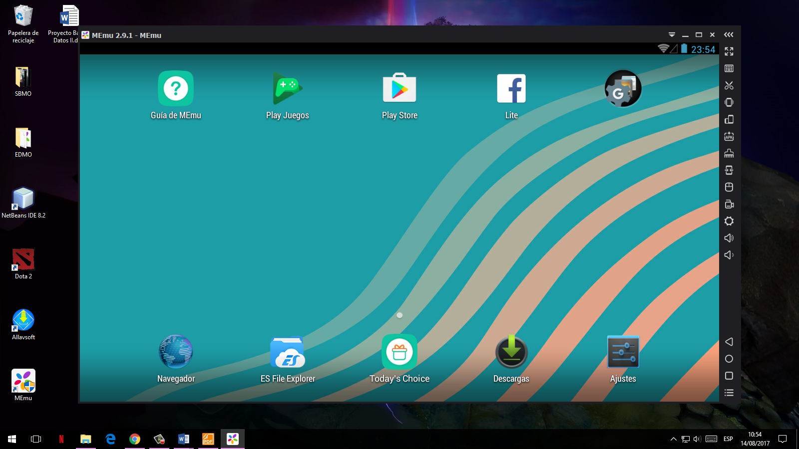Select the Dota 2 desktop shortcut

tap(23, 264)
